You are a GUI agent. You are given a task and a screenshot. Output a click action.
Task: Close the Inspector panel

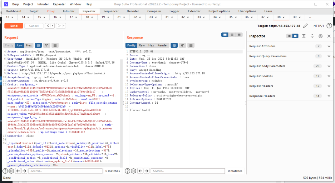tap(329, 36)
